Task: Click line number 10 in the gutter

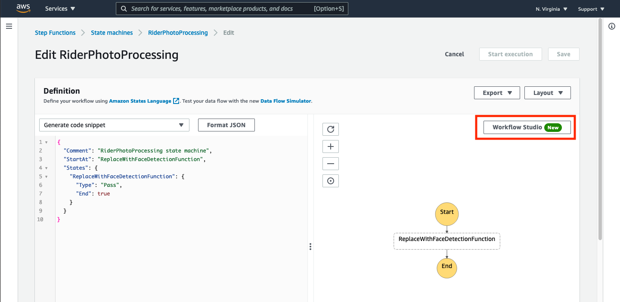Action: tap(40, 220)
